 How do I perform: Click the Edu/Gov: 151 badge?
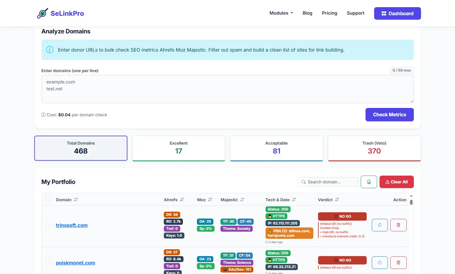237,270
